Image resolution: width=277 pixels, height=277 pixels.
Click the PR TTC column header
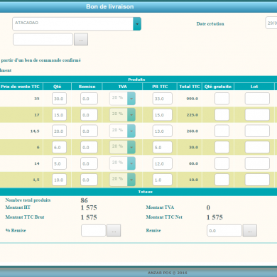coord(160,87)
